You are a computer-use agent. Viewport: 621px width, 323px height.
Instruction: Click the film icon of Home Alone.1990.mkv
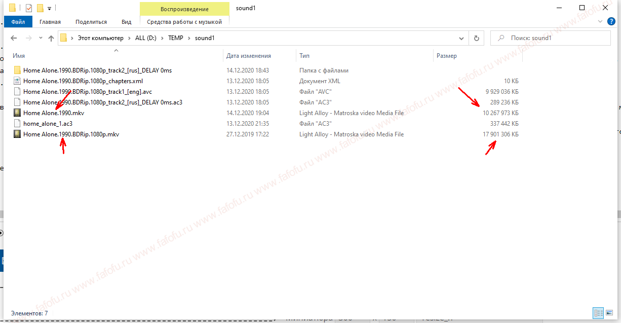(17, 113)
